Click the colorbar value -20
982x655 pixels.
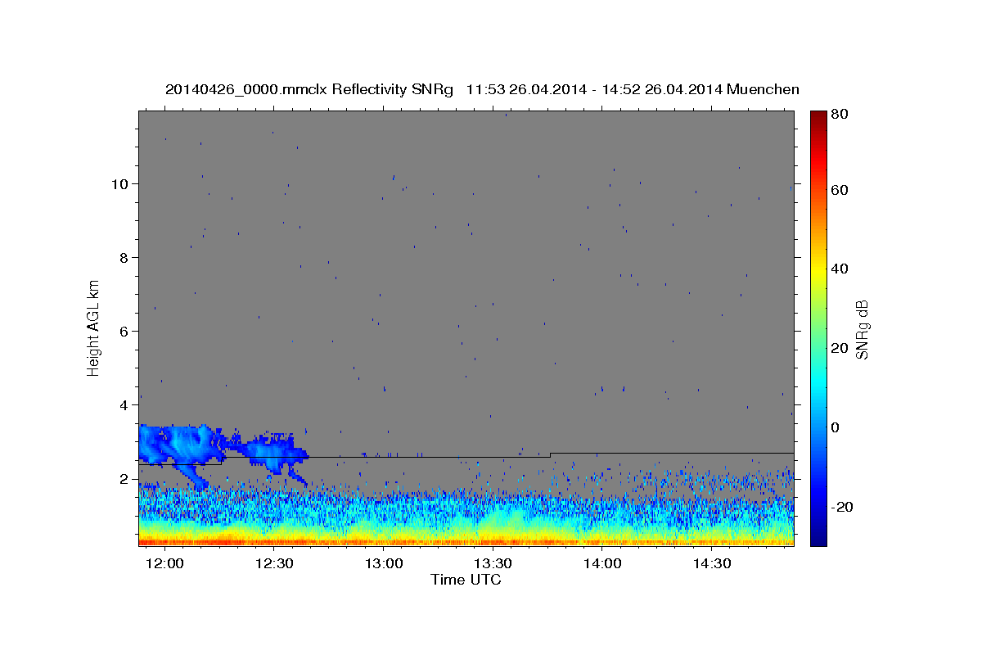coord(840,506)
